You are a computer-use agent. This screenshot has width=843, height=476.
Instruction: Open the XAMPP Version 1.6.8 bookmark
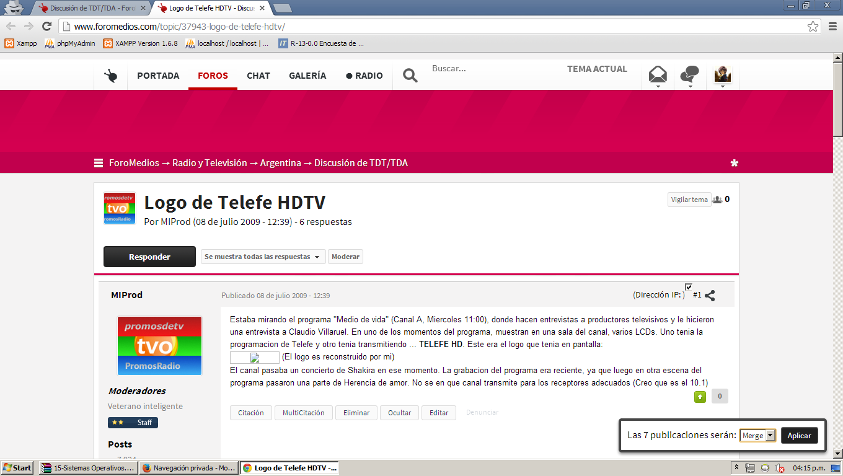pyautogui.click(x=140, y=43)
